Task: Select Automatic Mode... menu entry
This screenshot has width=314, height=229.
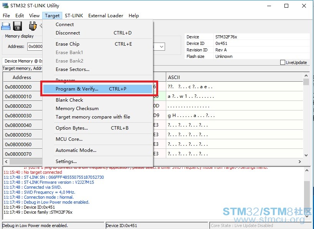Action: tap(98, 150)
